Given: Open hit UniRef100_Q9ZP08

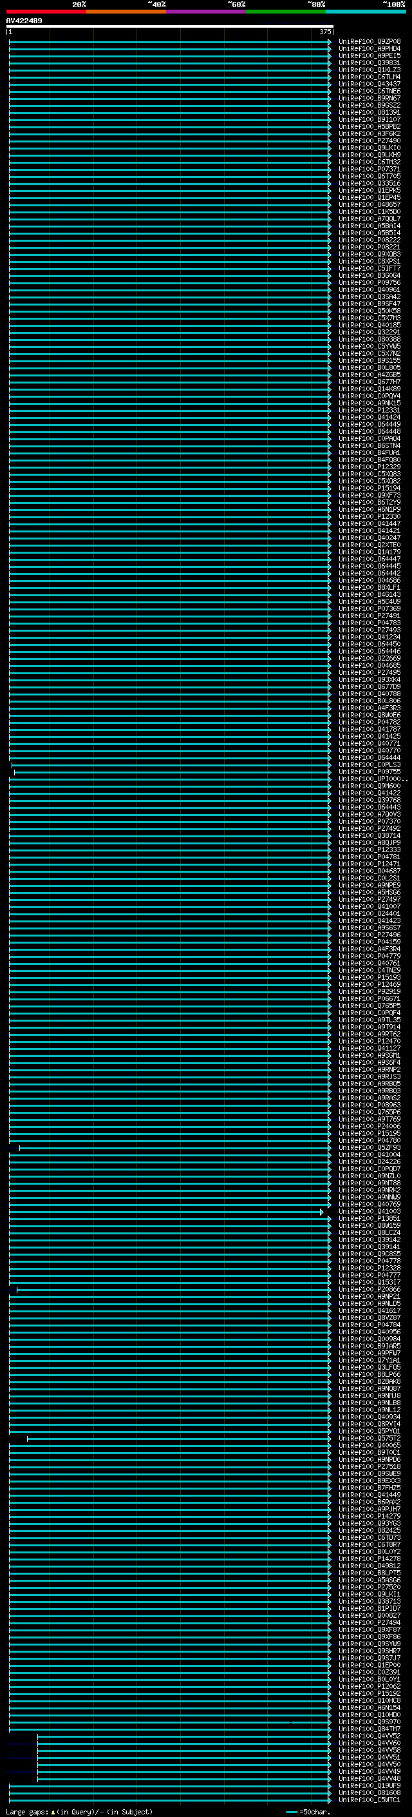Looking at the screenshot, I should 369,42.
